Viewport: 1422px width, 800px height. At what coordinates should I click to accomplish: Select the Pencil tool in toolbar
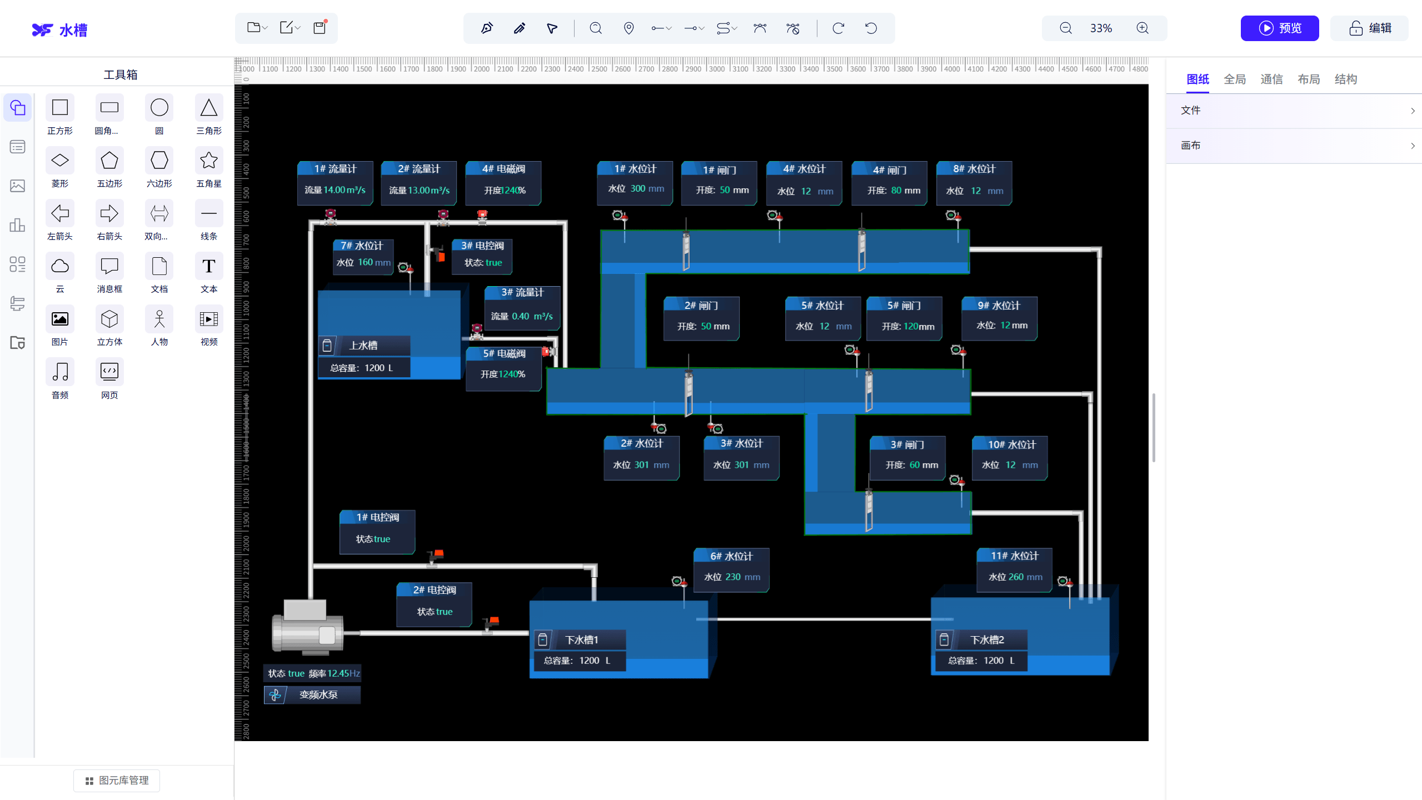coord(520,28)
